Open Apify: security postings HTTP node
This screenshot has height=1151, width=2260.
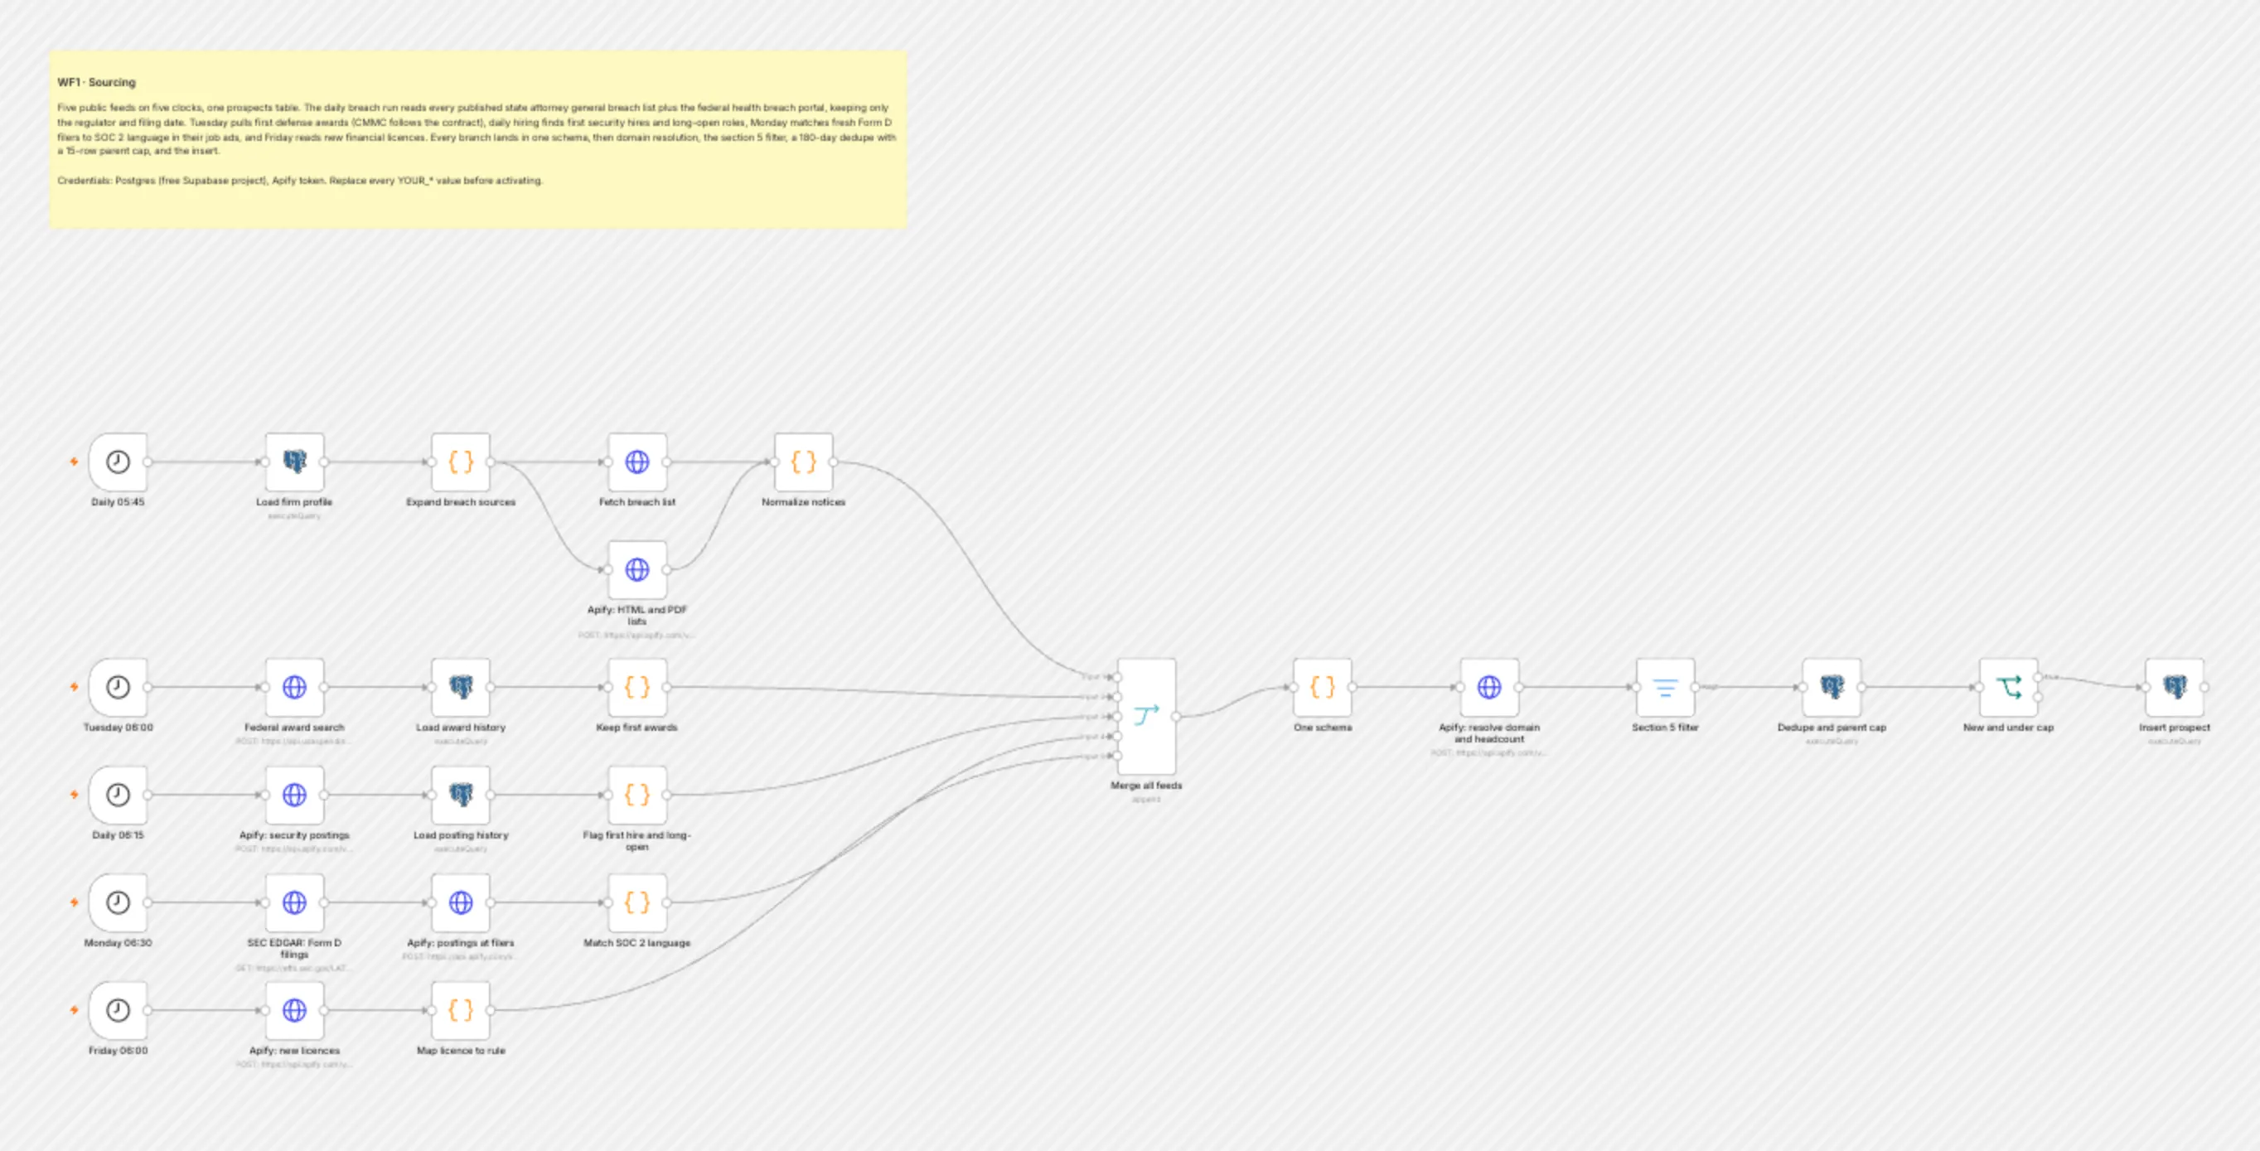[295, 795]
